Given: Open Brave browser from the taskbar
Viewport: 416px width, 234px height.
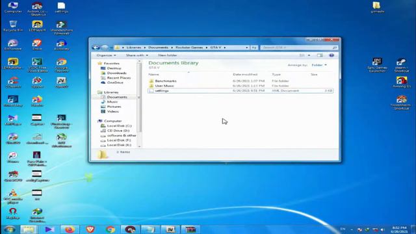Looking at the screenshot, I should 90,229.
